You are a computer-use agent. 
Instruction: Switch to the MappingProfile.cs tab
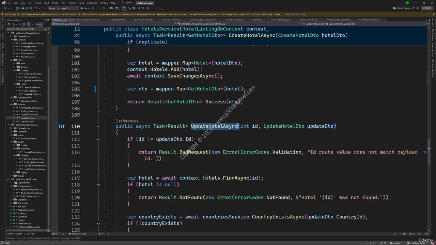click(x=117, y=20)
